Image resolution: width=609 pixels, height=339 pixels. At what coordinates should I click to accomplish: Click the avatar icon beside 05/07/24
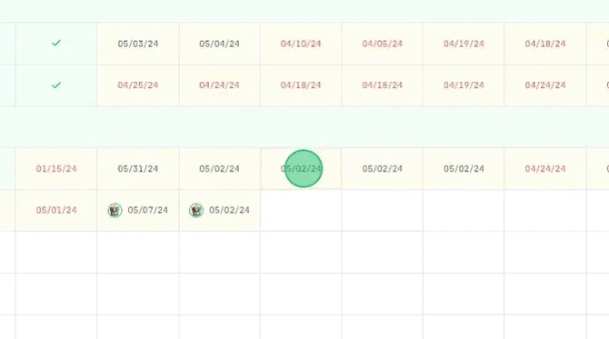(x=115, y=210)
